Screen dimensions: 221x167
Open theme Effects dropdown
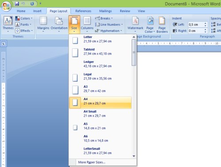[24, 31]
